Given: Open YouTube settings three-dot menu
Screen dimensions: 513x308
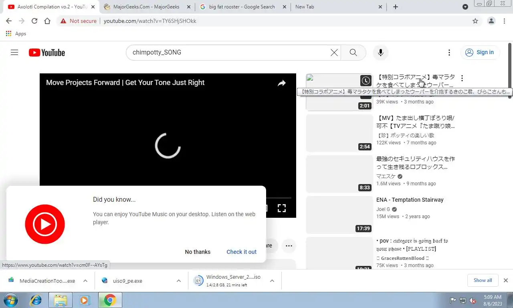Looking at the screenshot, I should [449, 53].
